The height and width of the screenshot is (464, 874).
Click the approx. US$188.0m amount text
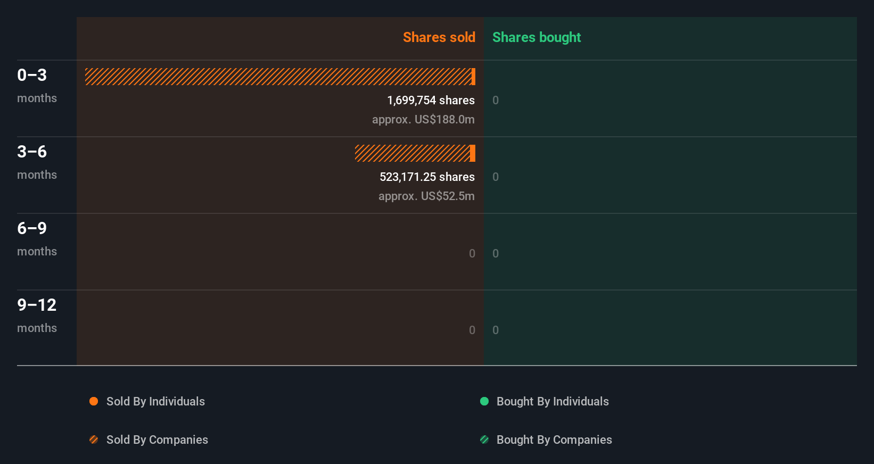[423, 119]
